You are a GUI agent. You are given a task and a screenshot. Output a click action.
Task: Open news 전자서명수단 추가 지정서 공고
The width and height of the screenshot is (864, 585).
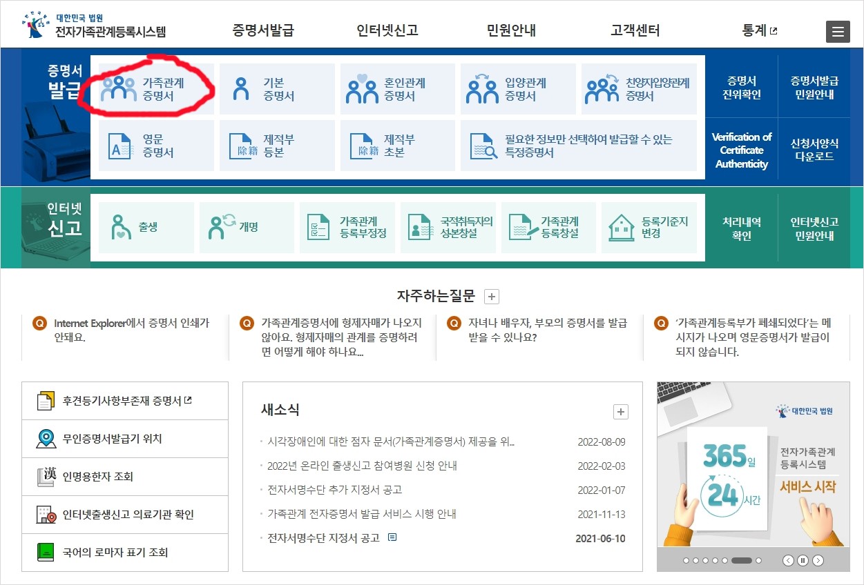(334, 490)
